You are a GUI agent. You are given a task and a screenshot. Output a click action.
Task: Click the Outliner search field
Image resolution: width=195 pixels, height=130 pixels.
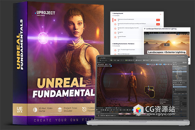click(x=182, y=65)
